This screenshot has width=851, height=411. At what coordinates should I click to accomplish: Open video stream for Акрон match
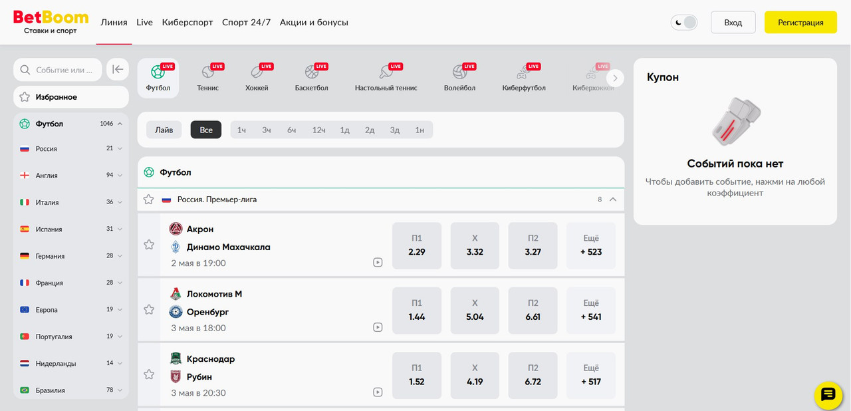(378, 262)
